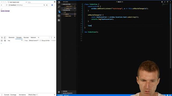Open the VS Code Explorer view icon
The height and width of the screenshot is (96, 172).
59,2
